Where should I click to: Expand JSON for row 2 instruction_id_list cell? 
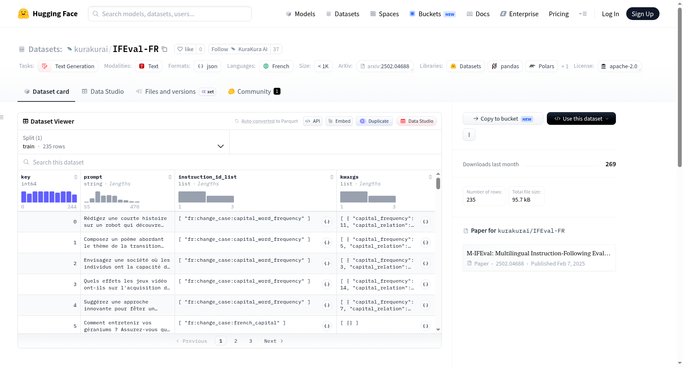coord(327,263)
